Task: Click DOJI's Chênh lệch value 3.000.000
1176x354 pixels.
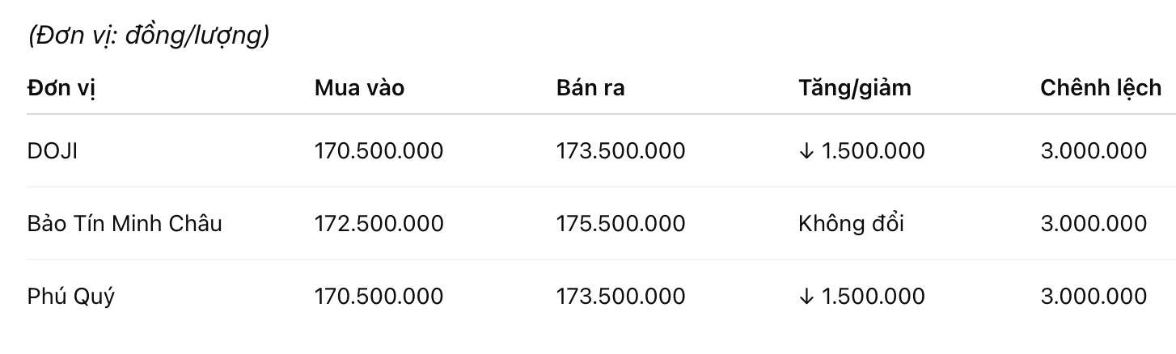Action: [1094, 151]
